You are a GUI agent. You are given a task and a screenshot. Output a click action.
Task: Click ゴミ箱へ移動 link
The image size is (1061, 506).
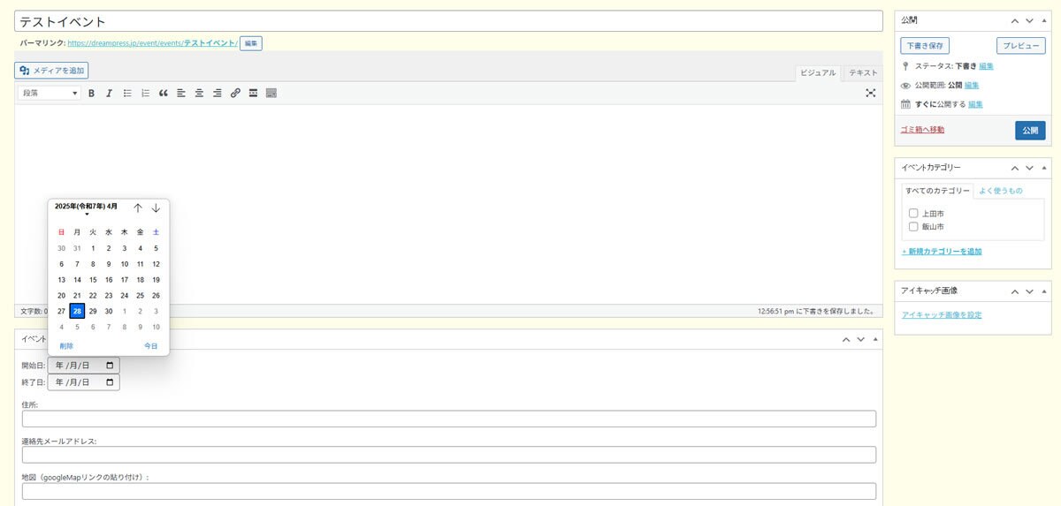(922, 130)
